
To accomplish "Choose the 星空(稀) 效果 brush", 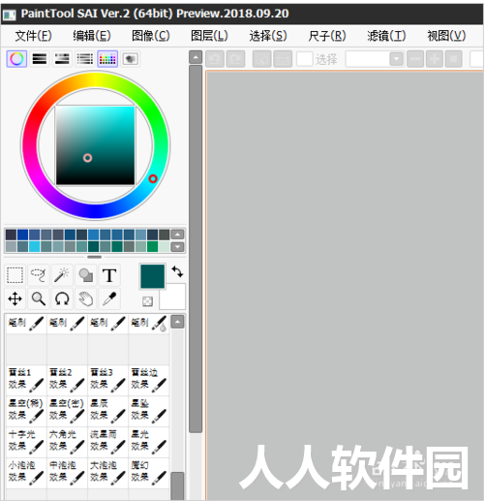I will [x=26, y=411].
